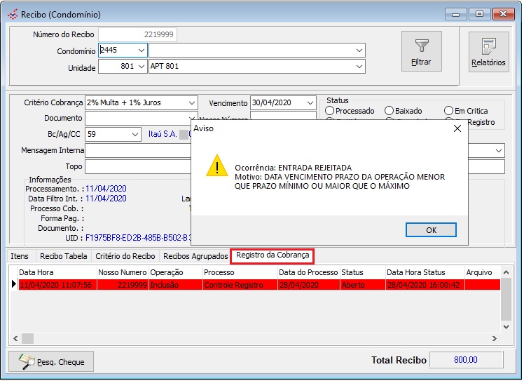The width and height of the screenshot is (524, 381).
Task: Click the Pesq. Cheque search icon
Action: 28,361
